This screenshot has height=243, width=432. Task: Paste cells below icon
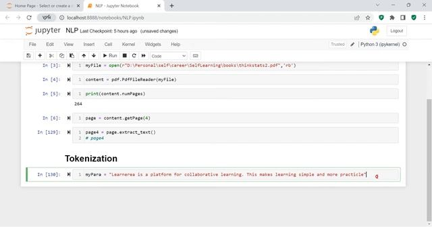click(x=72, y=55)
